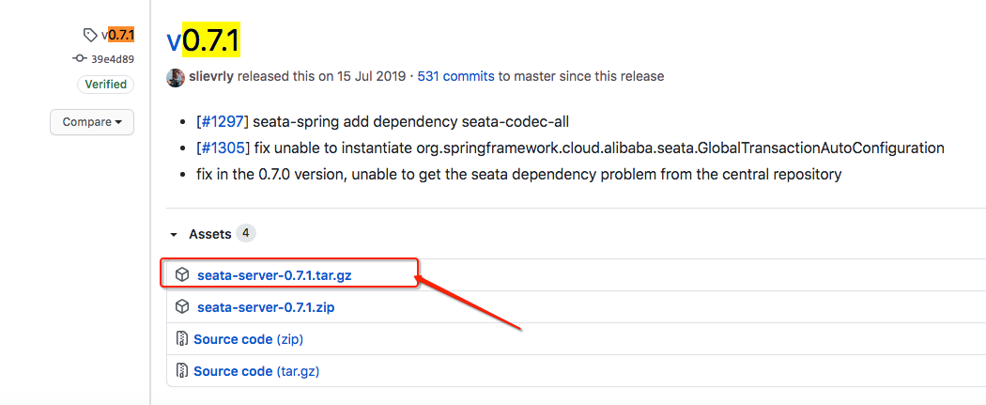The image size is (986, 405).
Task: Open the Compare dropdown
Action: [x=92, y=122]
